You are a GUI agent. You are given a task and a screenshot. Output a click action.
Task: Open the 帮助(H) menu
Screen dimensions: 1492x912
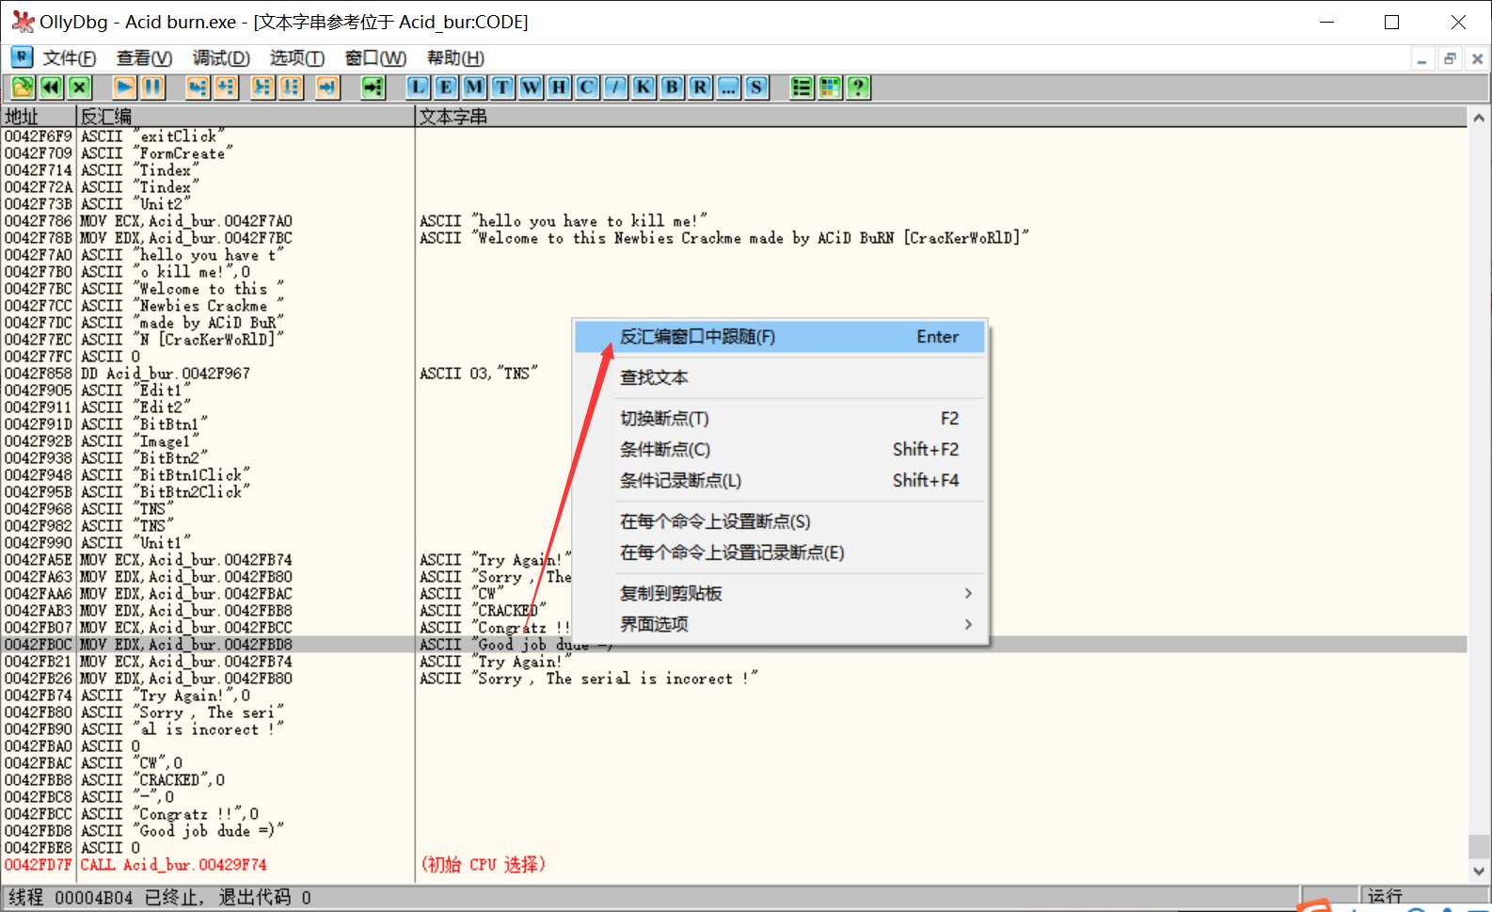(455, 58)
